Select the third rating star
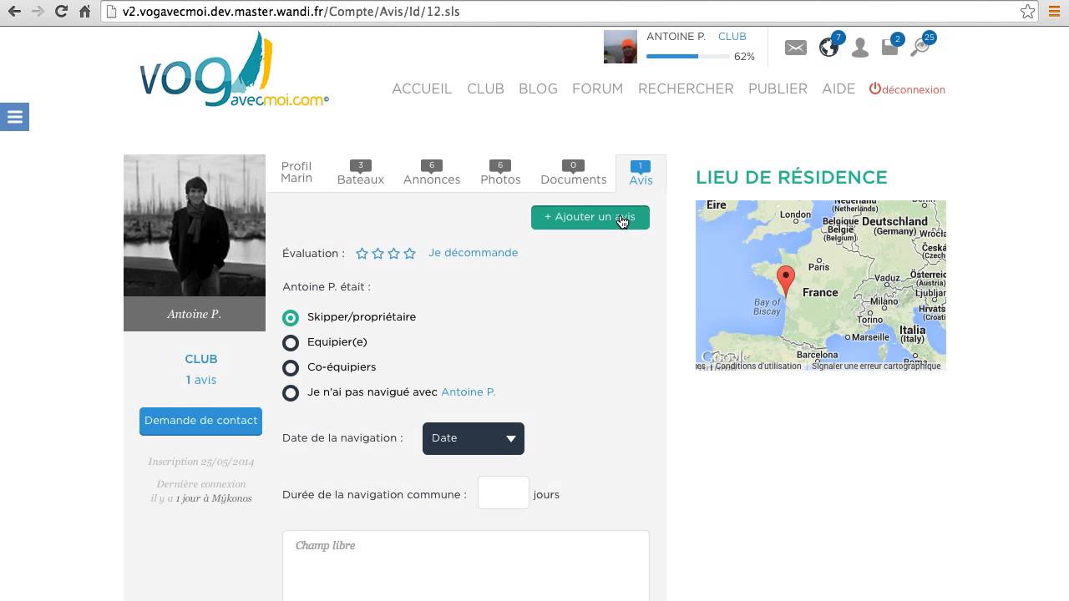1069x601 pixels. tap(393, 254)
